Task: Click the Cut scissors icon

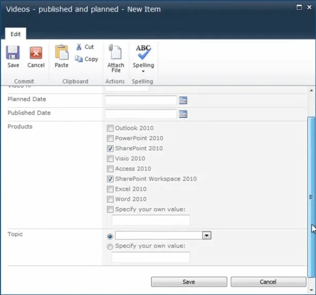Action: coord(79,47)
